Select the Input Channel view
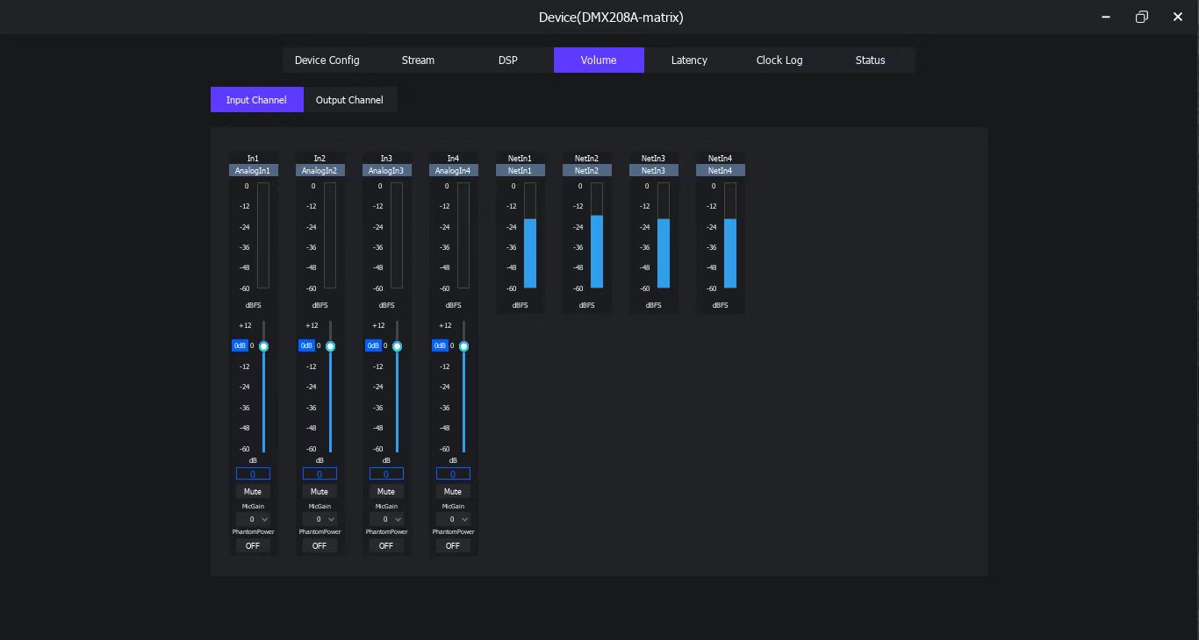 (x=256, y=100)
